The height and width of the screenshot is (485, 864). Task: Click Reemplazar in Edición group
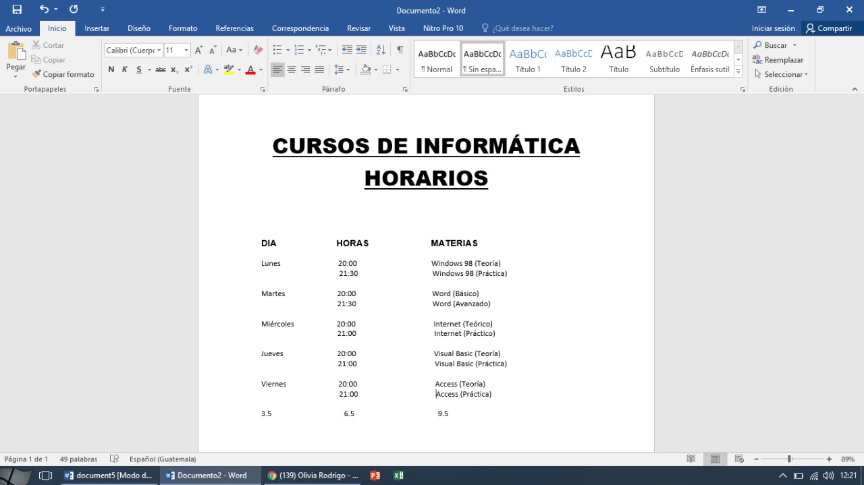tap(778, 60)
